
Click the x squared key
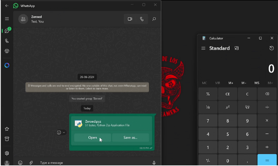click(228, 107)
